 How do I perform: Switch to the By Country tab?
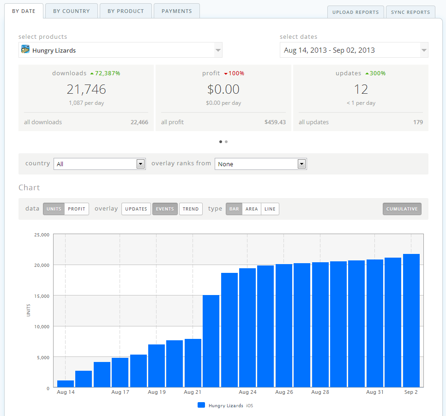(72, 11)
